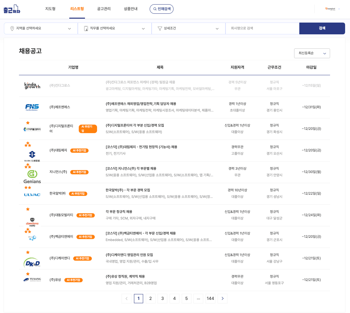Open (주)유상 정직원, 계약직 채용 posting
The image size is (350, 313).
tap(125, 277)
